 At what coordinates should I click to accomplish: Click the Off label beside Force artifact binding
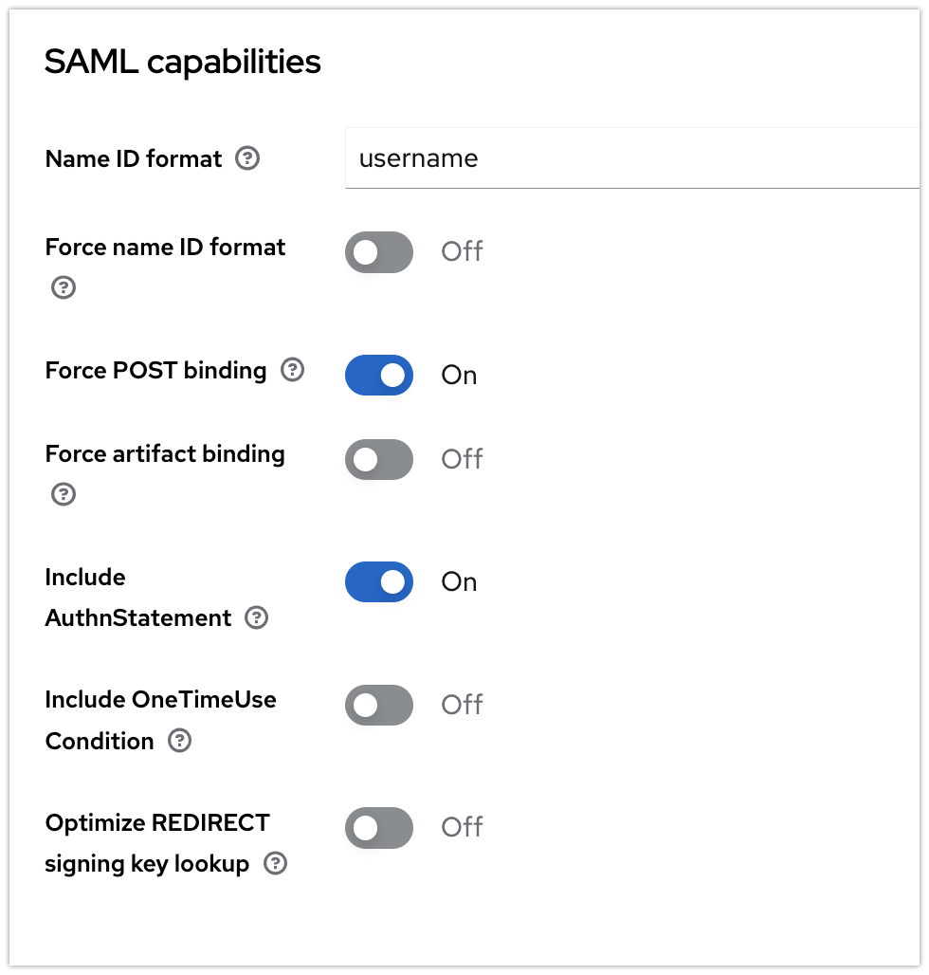tap(462, 459)
